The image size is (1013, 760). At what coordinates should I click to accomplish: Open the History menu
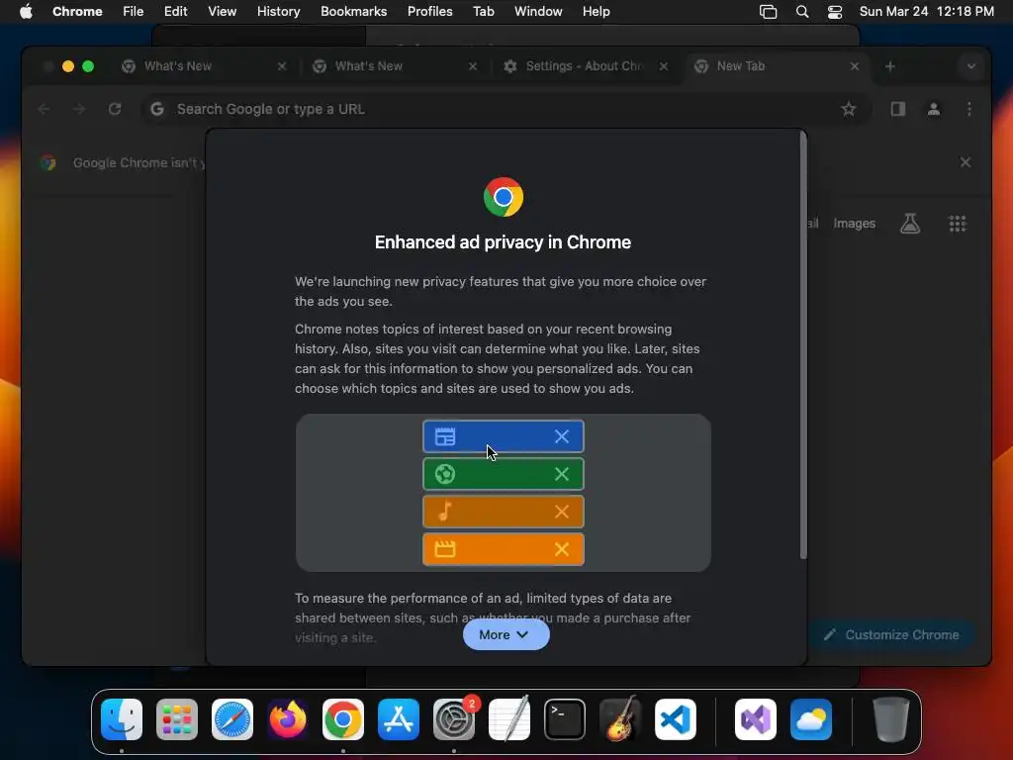tap(278, 12)
